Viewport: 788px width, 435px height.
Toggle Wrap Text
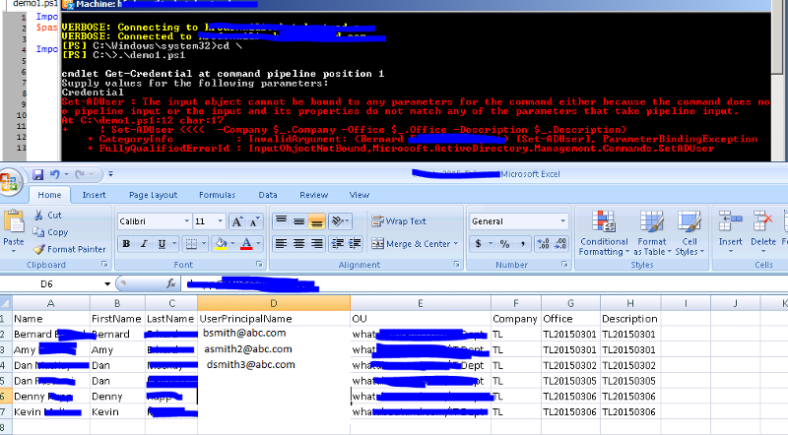tap(399, 221)
